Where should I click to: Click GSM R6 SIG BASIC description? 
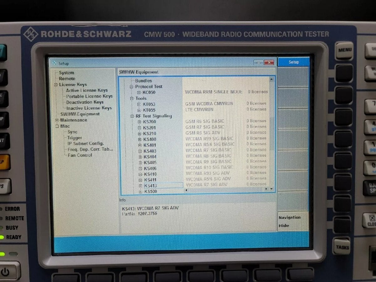click(x=205, y=121)
